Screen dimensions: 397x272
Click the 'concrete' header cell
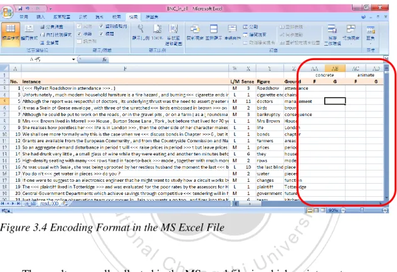click(x=324, y=75)
